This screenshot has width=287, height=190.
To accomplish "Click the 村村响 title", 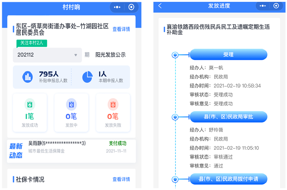I will (71, 7).
